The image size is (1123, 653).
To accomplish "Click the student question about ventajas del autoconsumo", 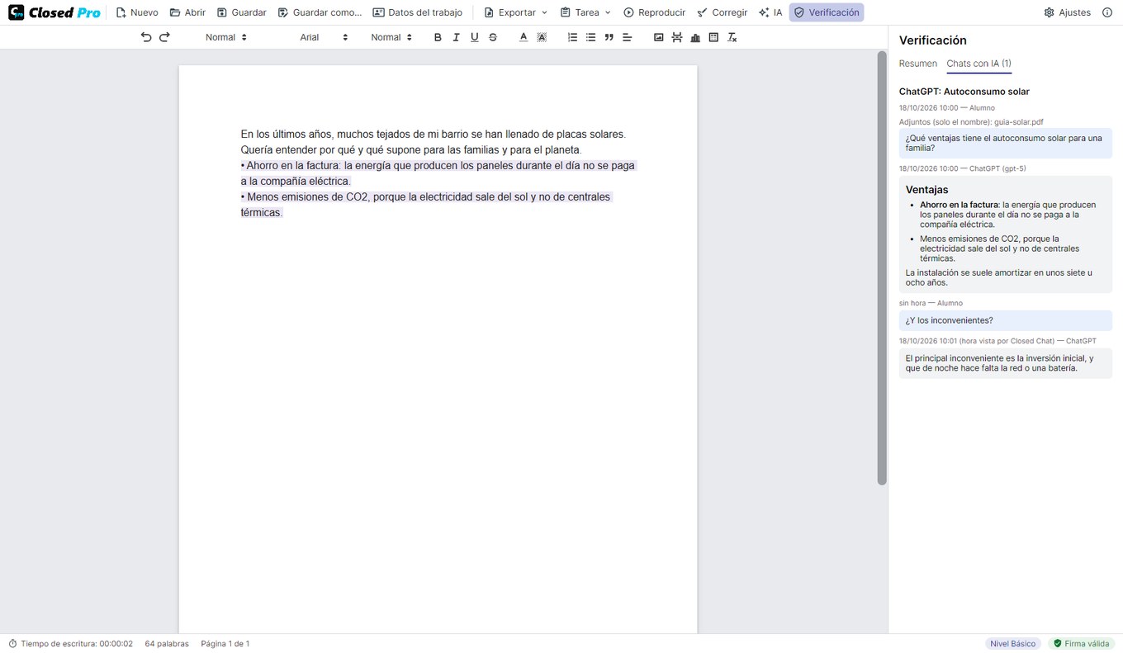I will click(x=1006, y=143).
